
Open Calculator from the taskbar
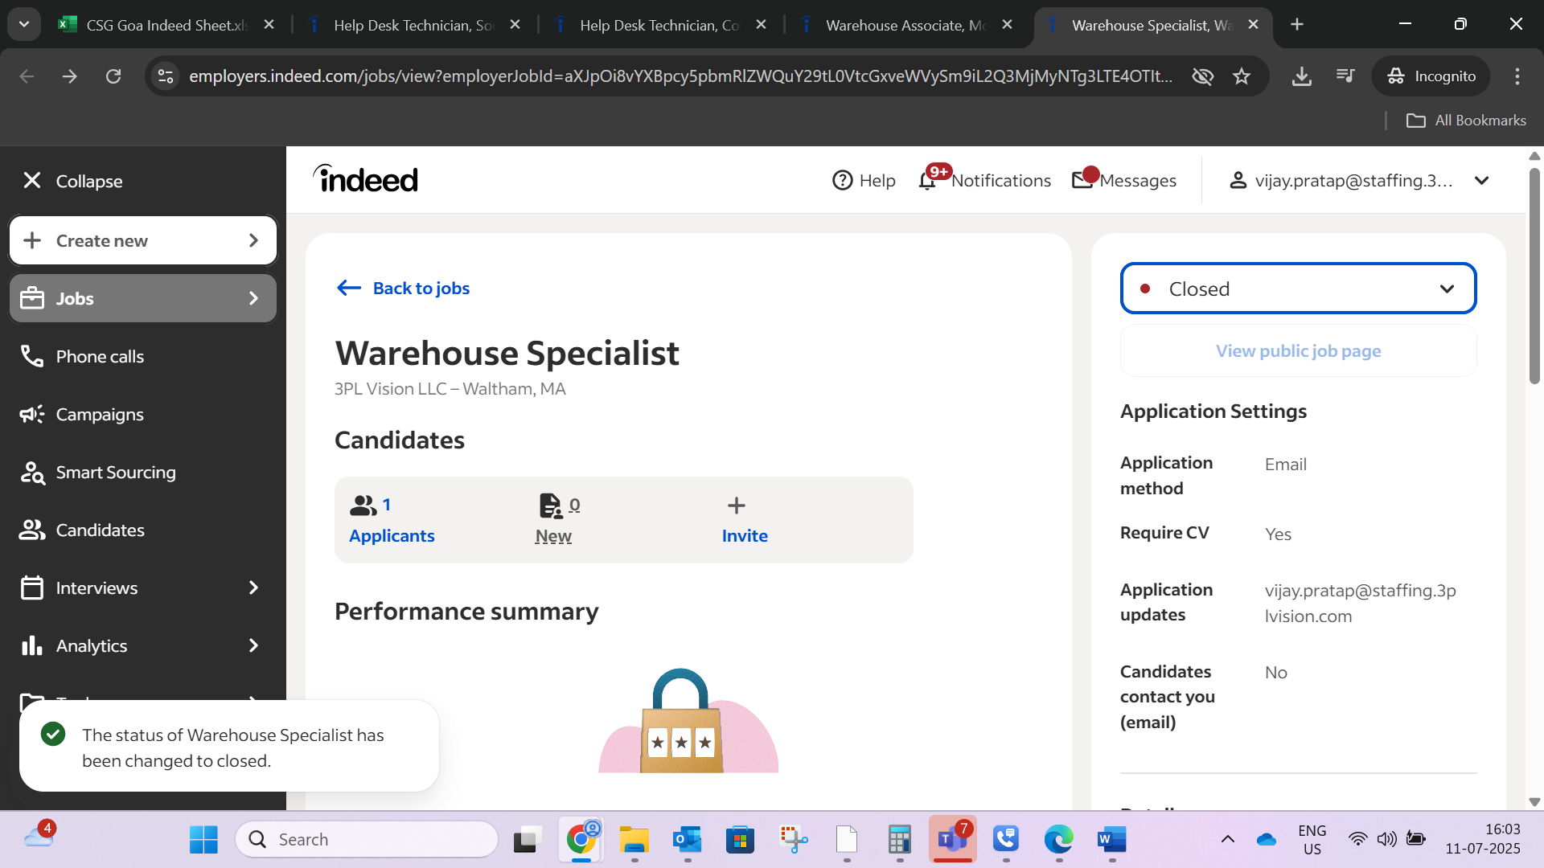pyautogui.click(x=900, y=839)
